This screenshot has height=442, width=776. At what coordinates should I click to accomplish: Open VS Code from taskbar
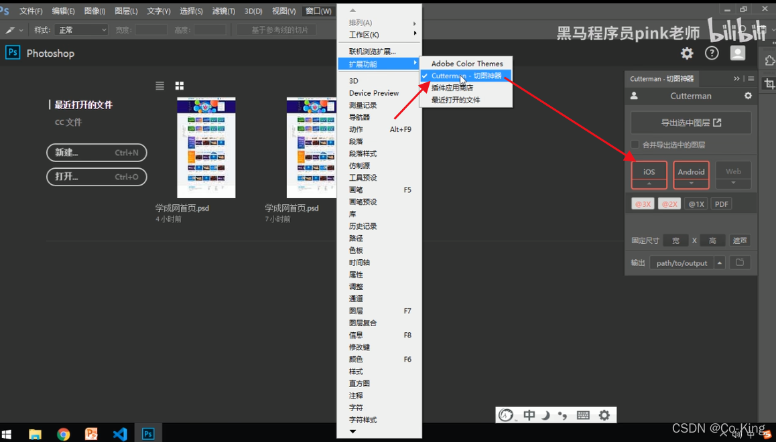120,434
